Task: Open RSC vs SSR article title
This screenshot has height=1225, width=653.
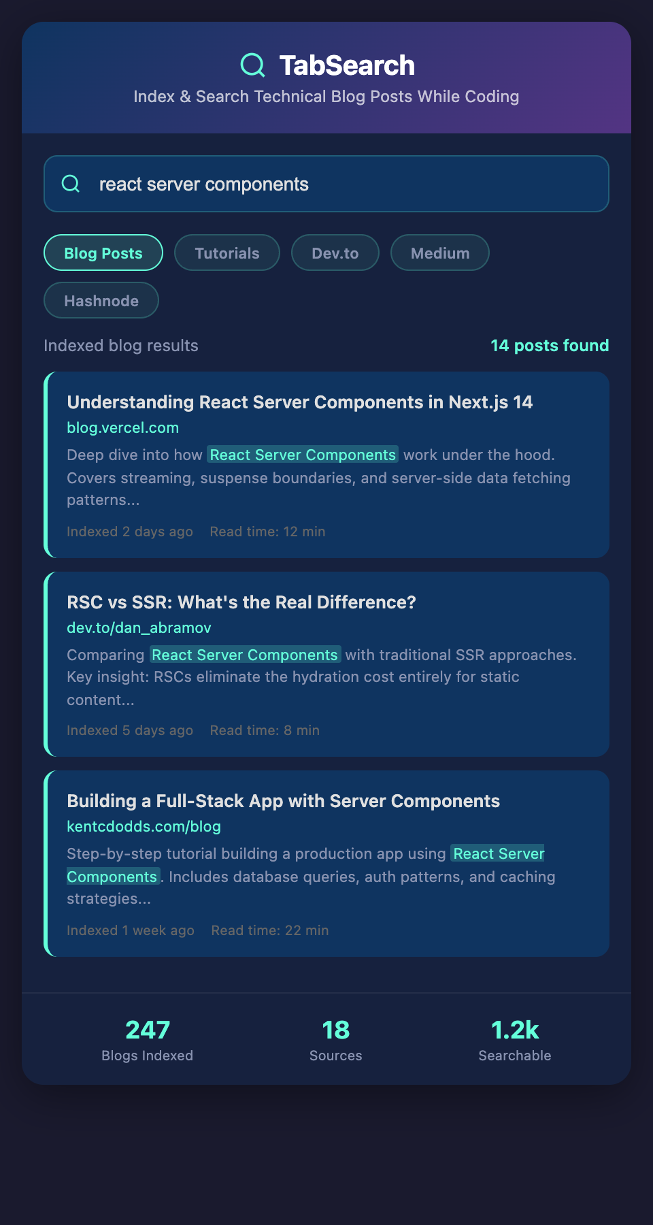Action: pos(241,602)
